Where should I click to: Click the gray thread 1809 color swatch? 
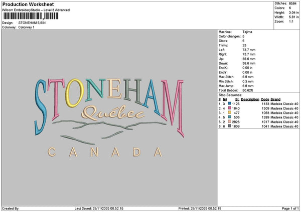click(x=229, y=126)
